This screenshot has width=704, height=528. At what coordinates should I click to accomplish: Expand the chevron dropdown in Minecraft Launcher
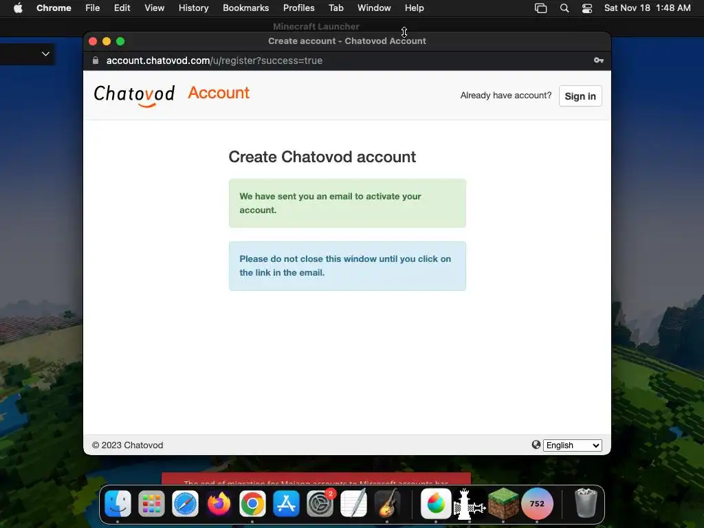(45, 54)
